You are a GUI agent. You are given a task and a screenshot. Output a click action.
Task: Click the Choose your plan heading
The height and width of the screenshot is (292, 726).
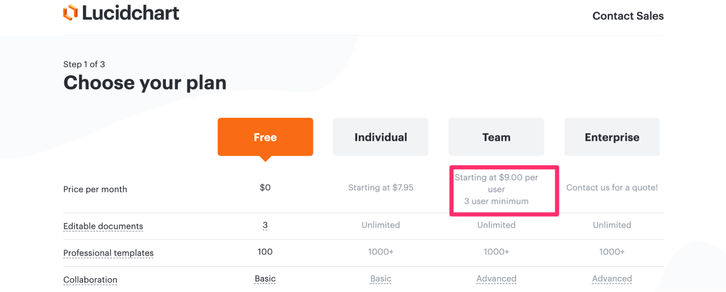point(145,83)
